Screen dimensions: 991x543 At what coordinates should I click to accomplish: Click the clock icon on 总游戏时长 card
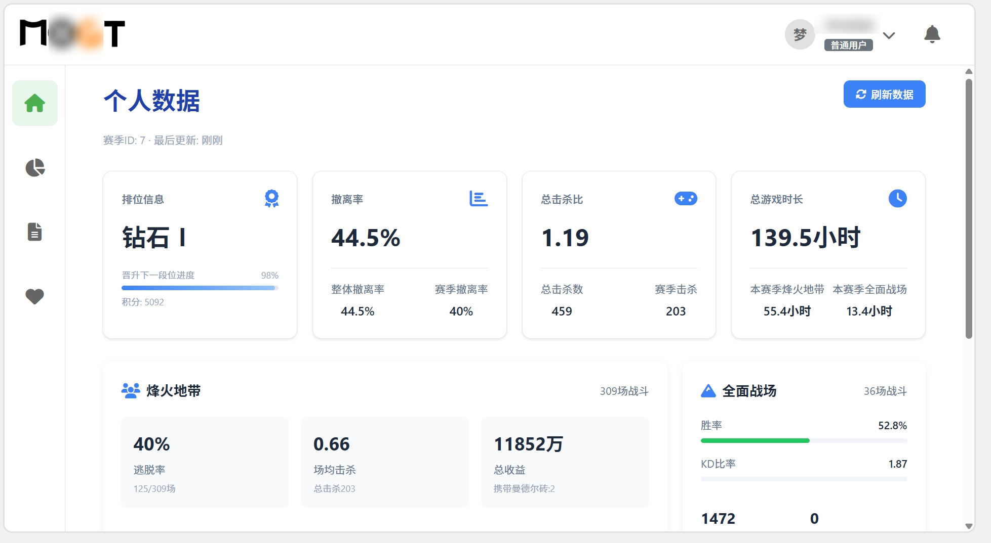pos(898,198)
